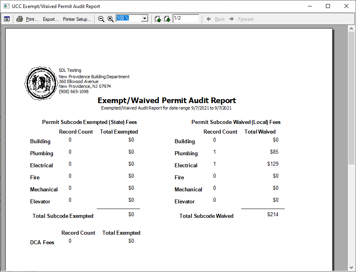This screenshot has width=356, height=272.
Task: Open the zoom percentage dropdown arrow
Action: pyautogui.click(x=144, y=18)
